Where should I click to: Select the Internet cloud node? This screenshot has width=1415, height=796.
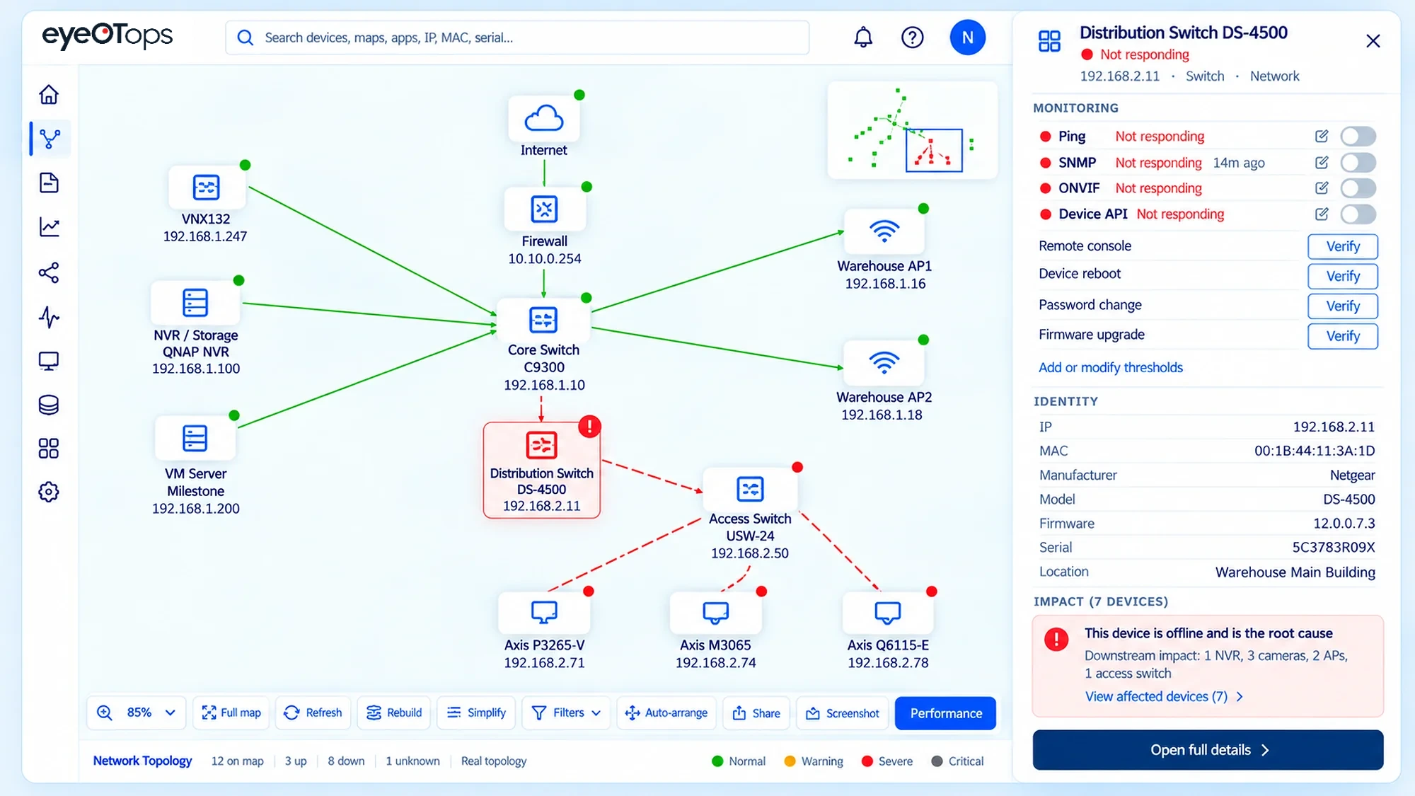tap(544, 119)
